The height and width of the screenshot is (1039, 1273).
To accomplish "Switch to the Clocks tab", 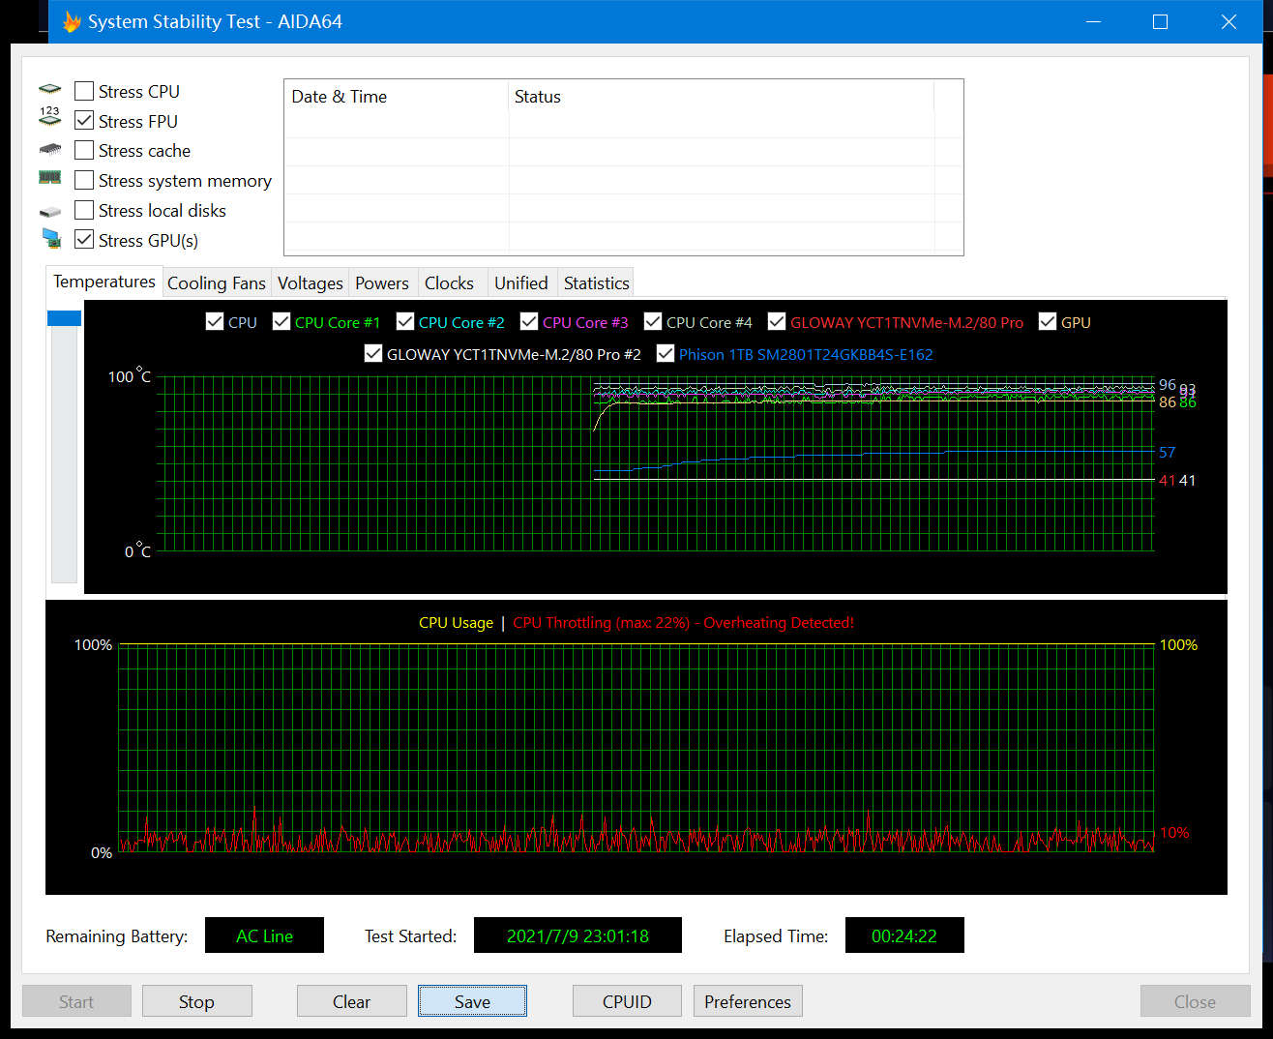I will pos(450,283).
